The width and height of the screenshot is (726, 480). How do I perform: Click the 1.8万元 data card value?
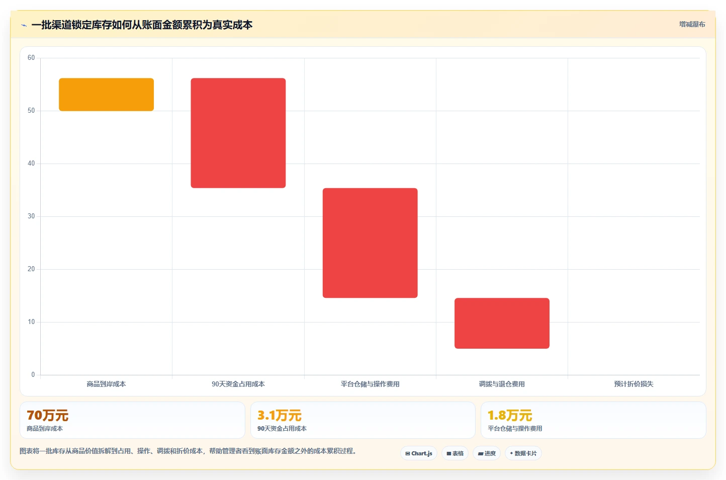pyautogui.click(x=510, y=416)
